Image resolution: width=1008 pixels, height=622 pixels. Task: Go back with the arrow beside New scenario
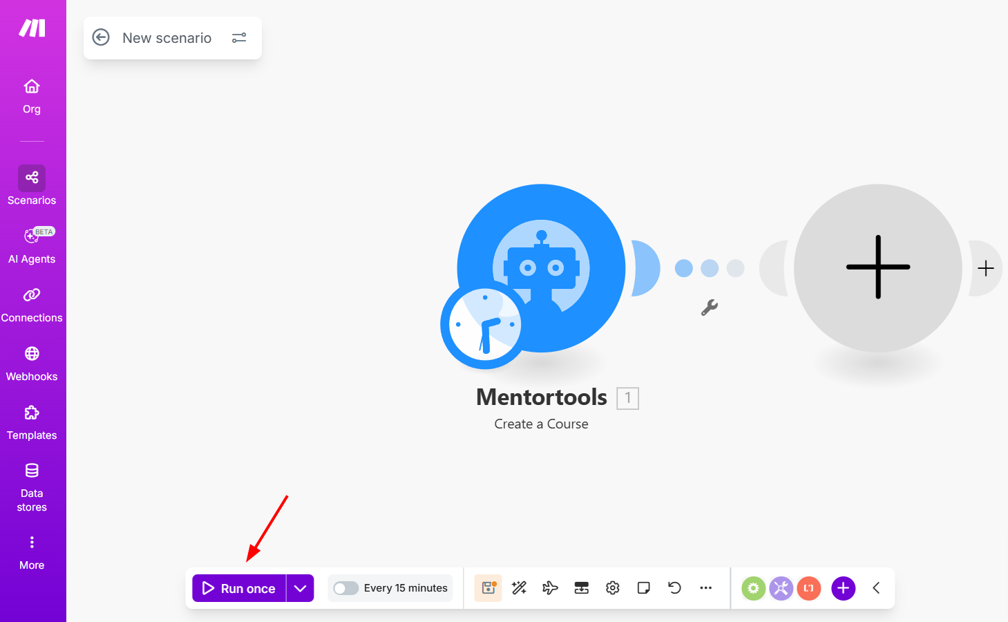point(101,37)
